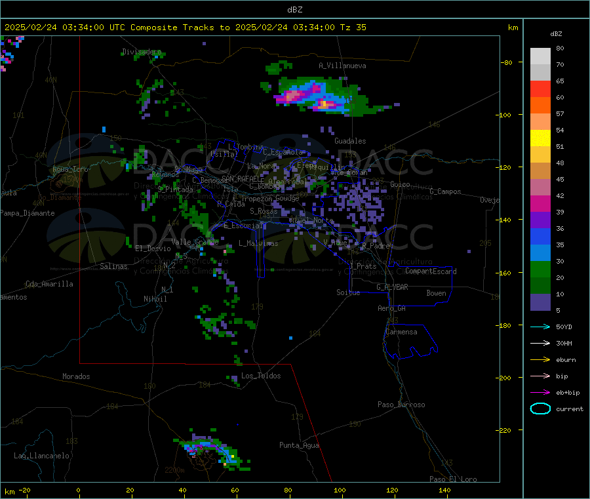Screen dimensions: 590x499
Task: Click the cyan 50YD track arrow in legend
Action: 540,327
